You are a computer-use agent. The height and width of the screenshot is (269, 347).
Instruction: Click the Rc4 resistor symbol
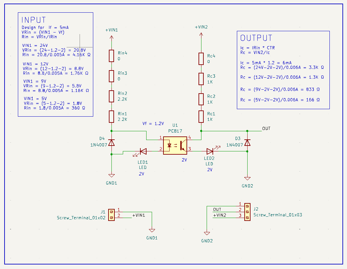point(201,58)
